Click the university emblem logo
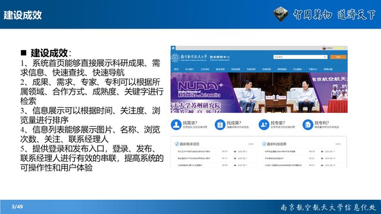Viewport: 381px width, 214px height. (x=175, y=58)
